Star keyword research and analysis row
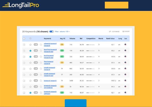 [30, 87]
